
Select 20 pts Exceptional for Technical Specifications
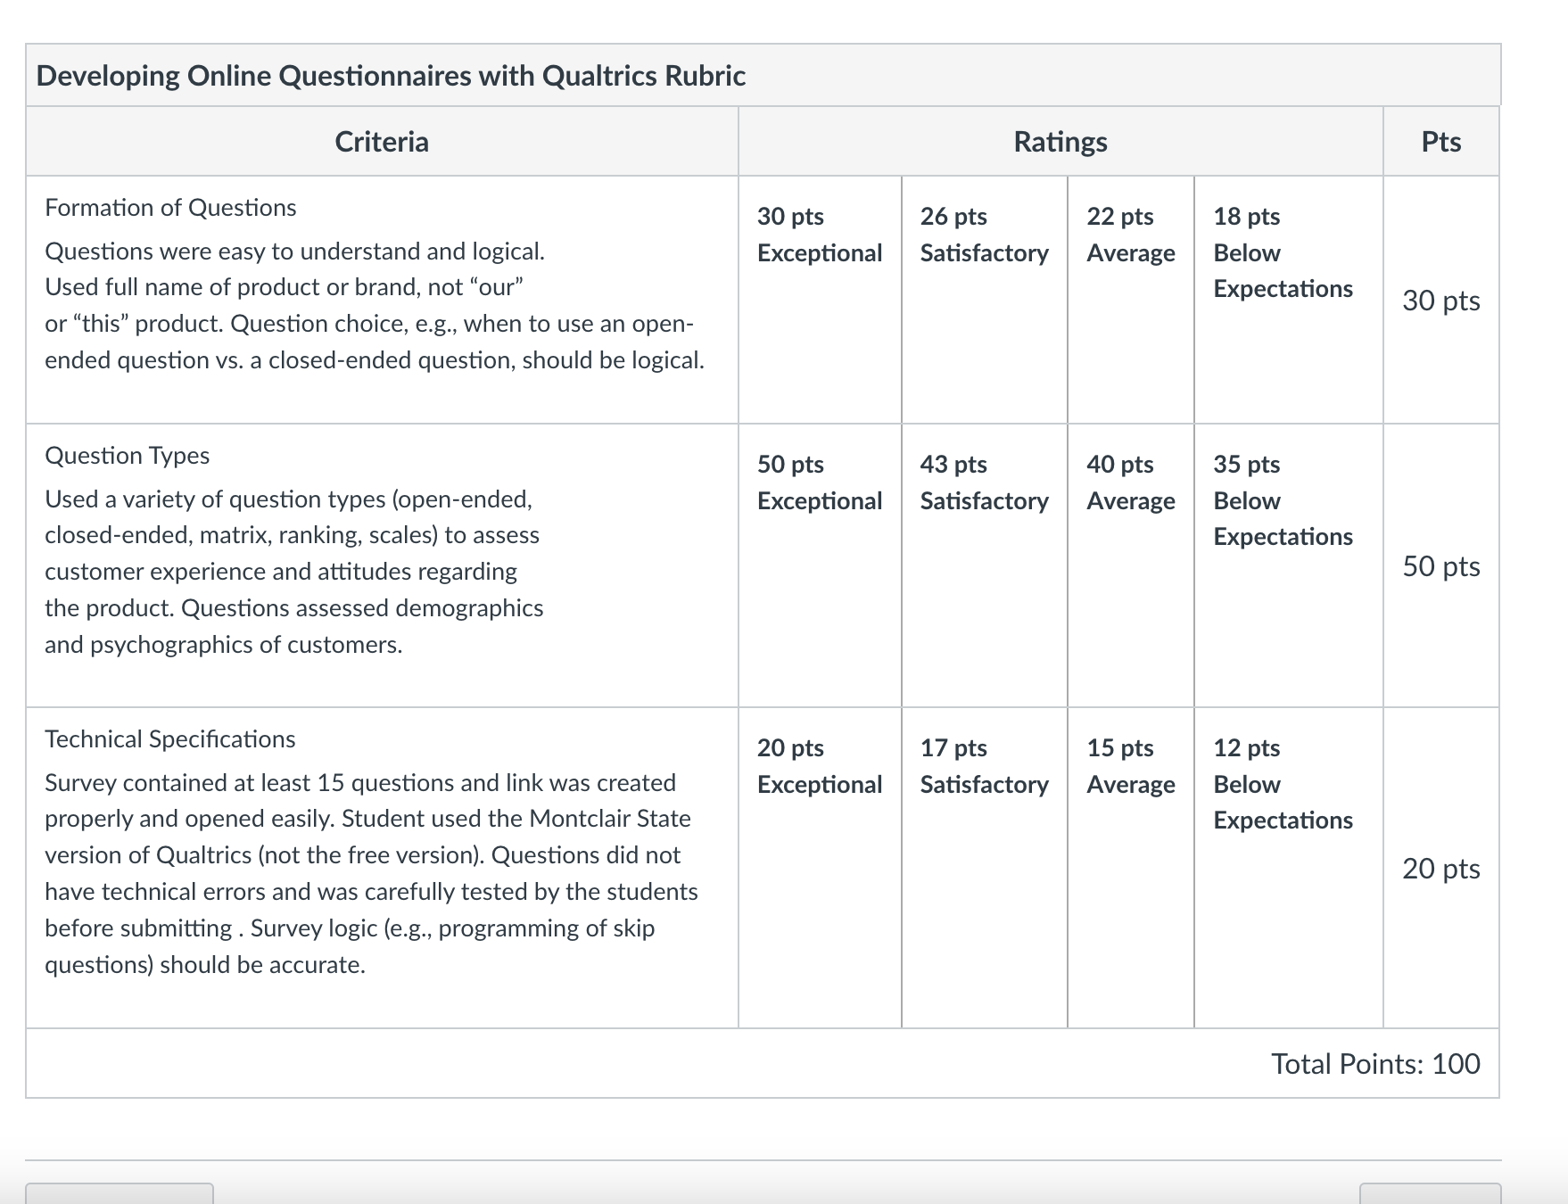820,868
